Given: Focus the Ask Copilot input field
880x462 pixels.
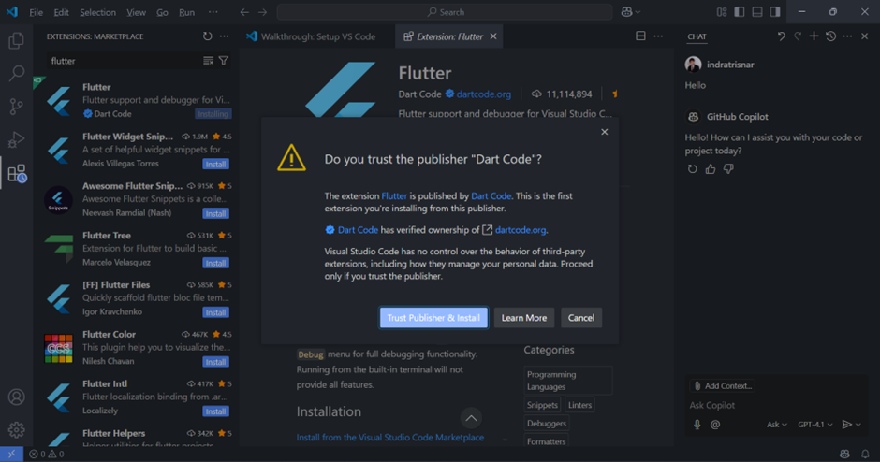Looking at the screenshot, I should 775,405.
